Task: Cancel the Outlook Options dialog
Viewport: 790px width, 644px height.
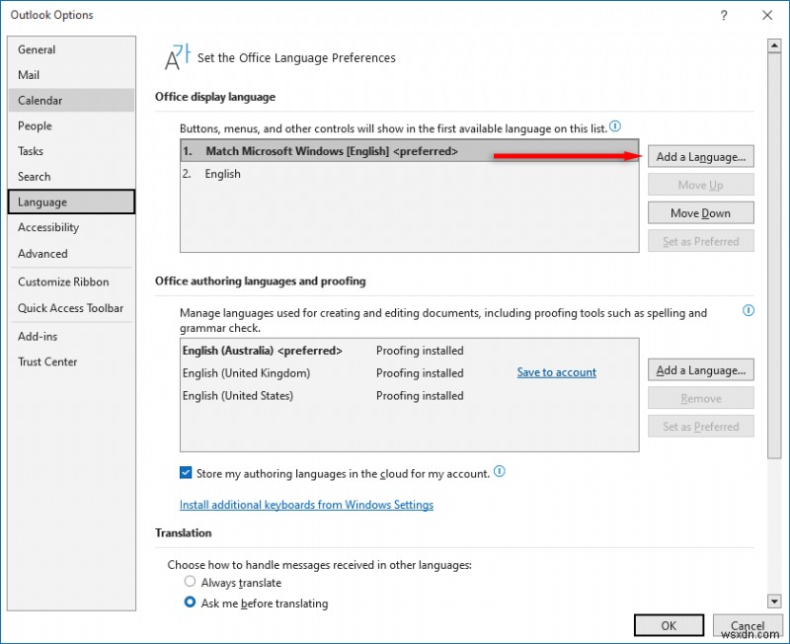Action: [748, 626]
